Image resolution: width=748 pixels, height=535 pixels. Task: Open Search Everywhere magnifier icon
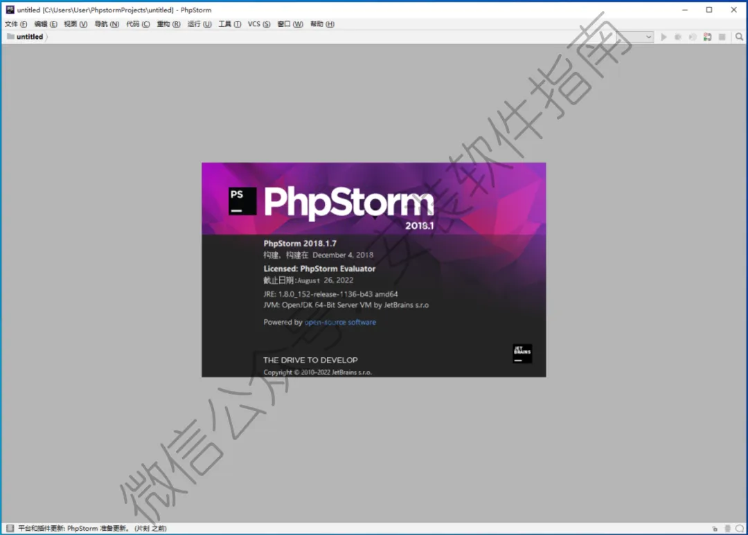click(x=739, y=37)
